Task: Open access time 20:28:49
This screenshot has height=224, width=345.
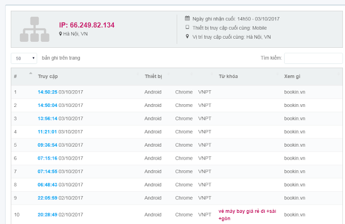Action: click(47, 214)
